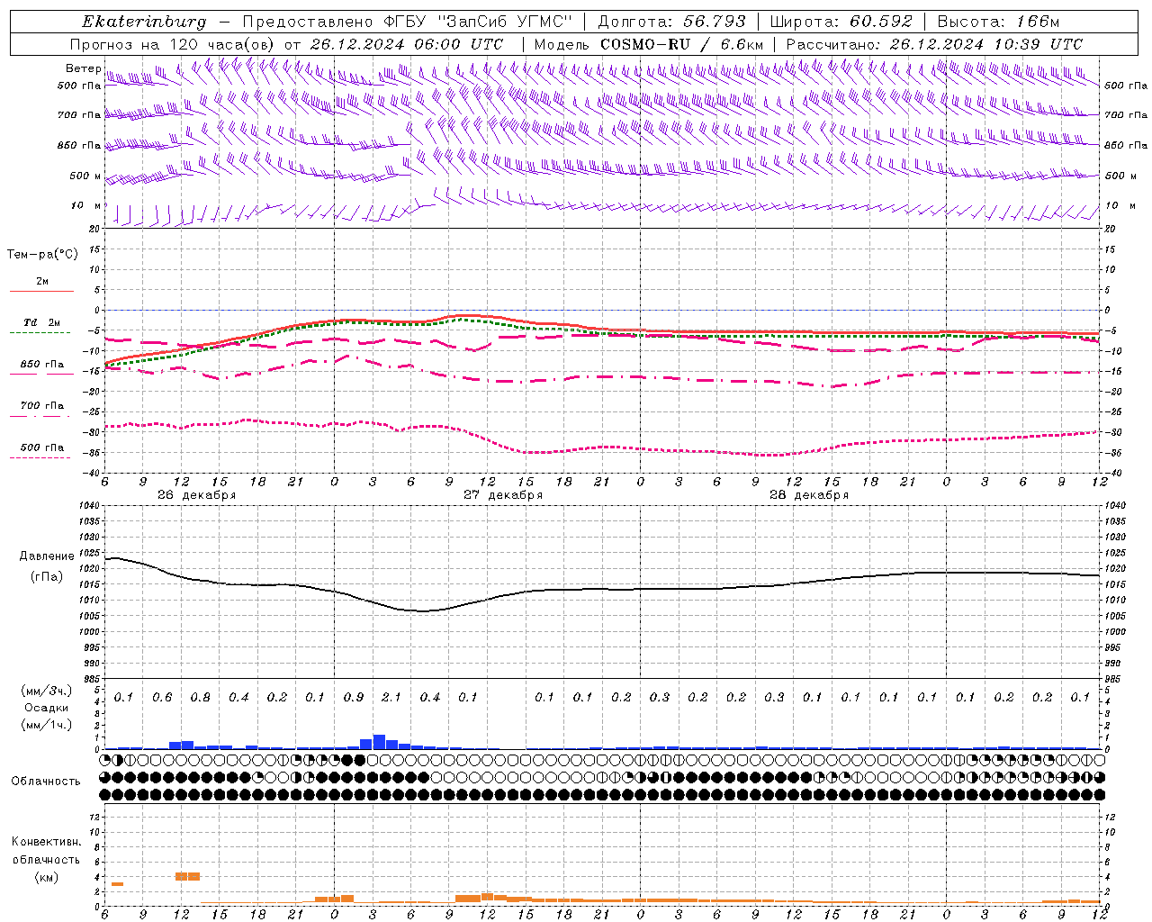
Task: Click the 850 гПа temperature legend label
Action: (x=42, y=365)
